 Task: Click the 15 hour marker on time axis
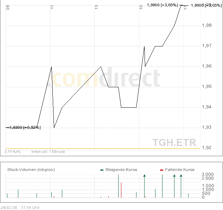tap(141, 7)
